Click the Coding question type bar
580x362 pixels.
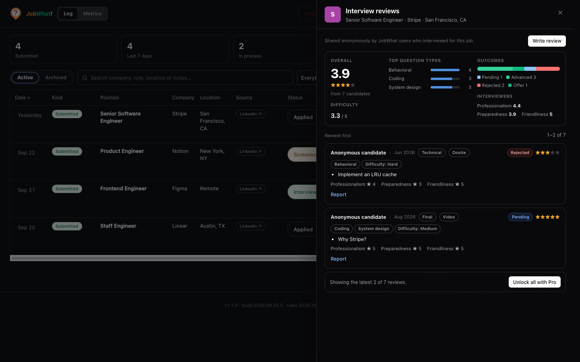pyautogui.click(x=445, y=79)
